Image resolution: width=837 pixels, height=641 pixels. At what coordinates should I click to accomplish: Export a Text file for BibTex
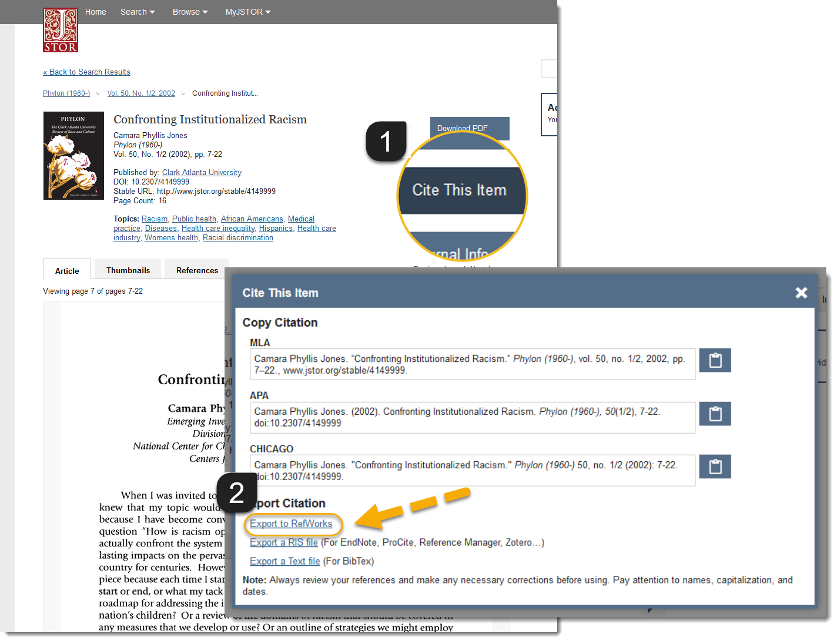point(284,561)
